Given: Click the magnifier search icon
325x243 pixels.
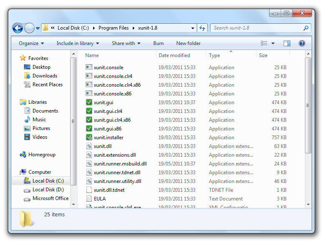Looking at the screenshot, I should 306,28.
